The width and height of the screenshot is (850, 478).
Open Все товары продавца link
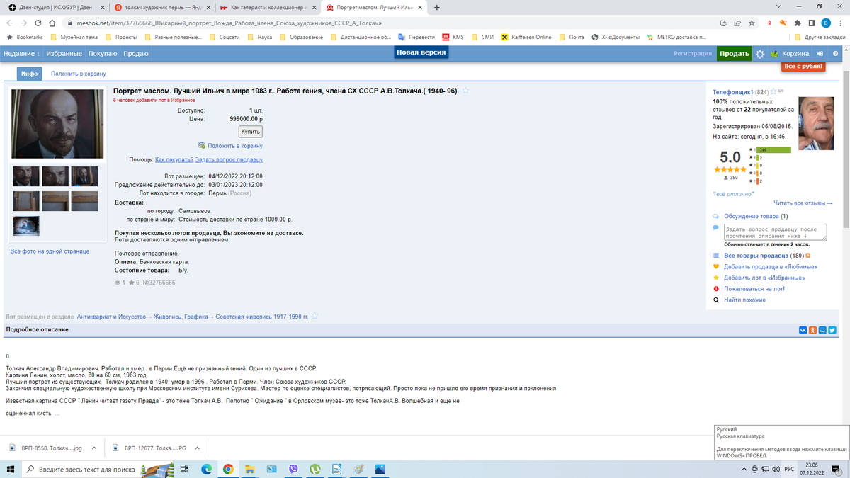tap(756, 255)
